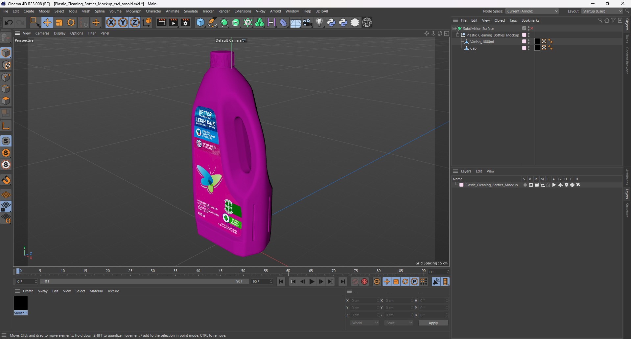
Task: Toggle the layer lock icon
Action: click(x=548, y=185)
